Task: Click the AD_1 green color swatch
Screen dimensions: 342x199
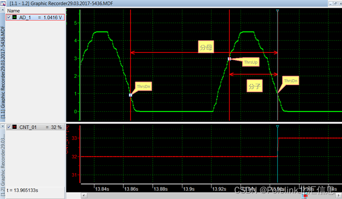Action: click(15, 17)
